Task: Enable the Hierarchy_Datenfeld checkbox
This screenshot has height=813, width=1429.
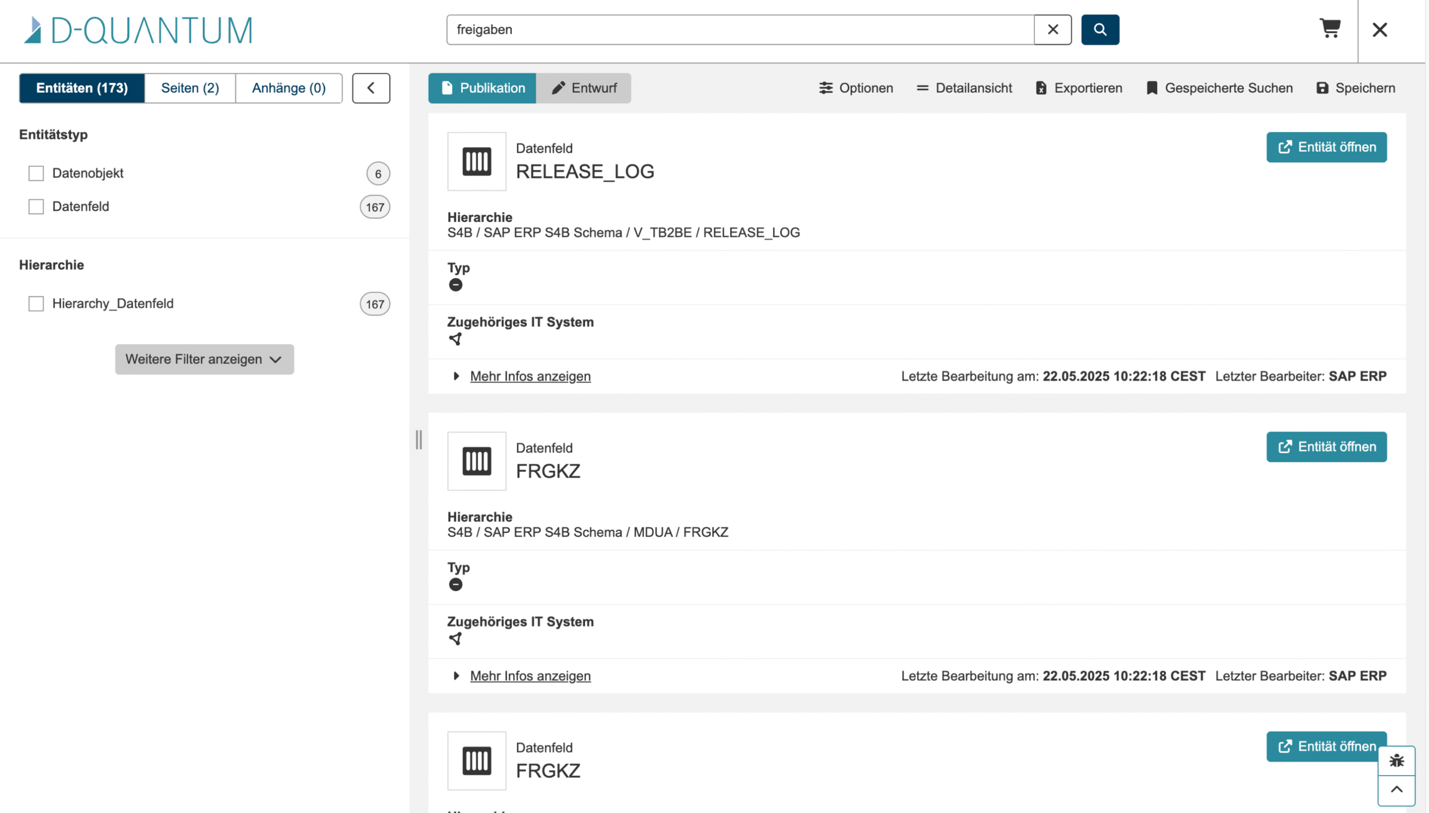Action: coord(36,304)
